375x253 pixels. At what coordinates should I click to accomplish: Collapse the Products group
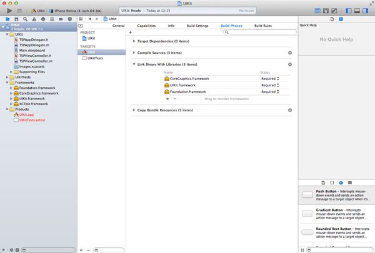7,109
